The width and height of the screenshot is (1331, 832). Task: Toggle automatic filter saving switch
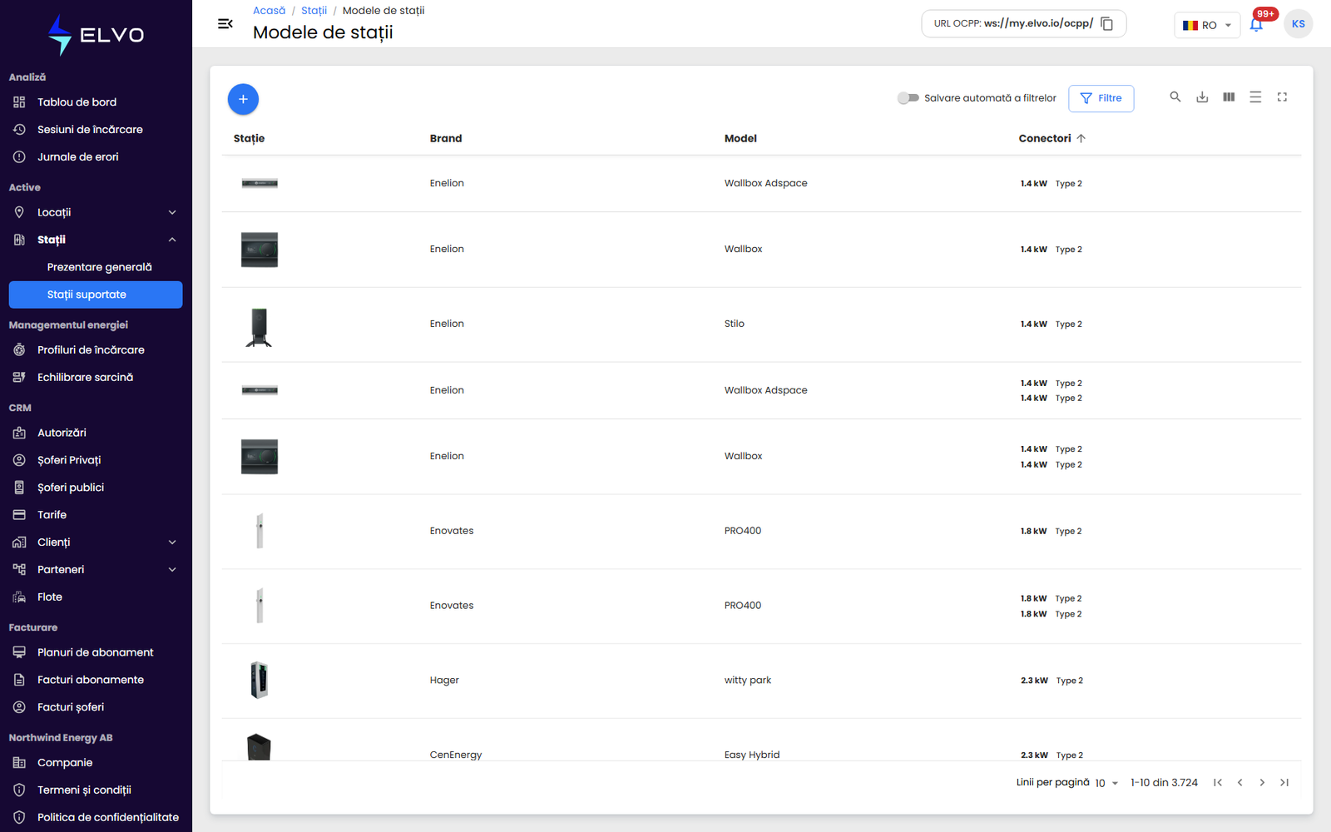click(x=908, y=98)
